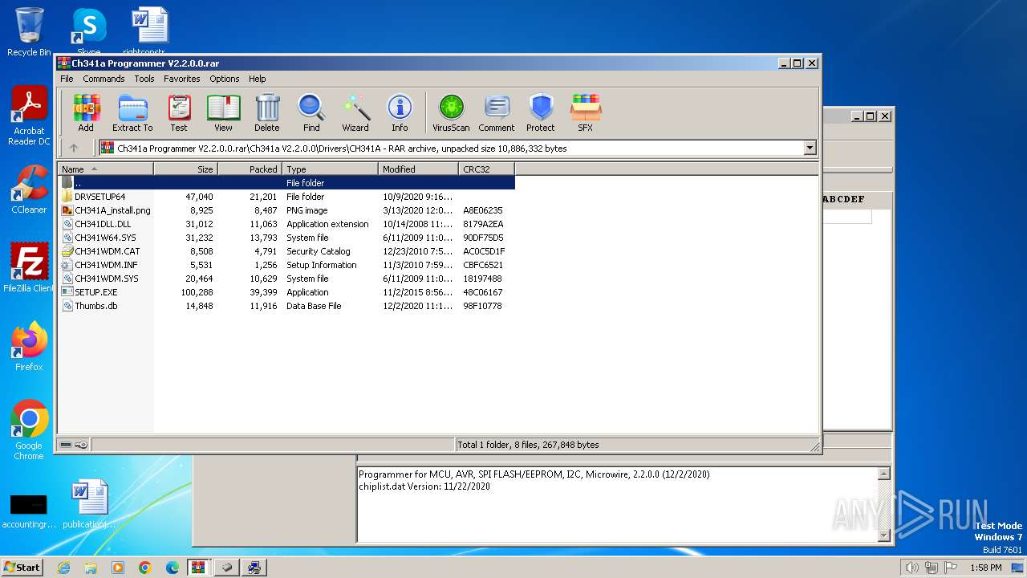Click Internet Explorer in the taskbar
The image size is (1027, 578).
[x=63, y=568]
